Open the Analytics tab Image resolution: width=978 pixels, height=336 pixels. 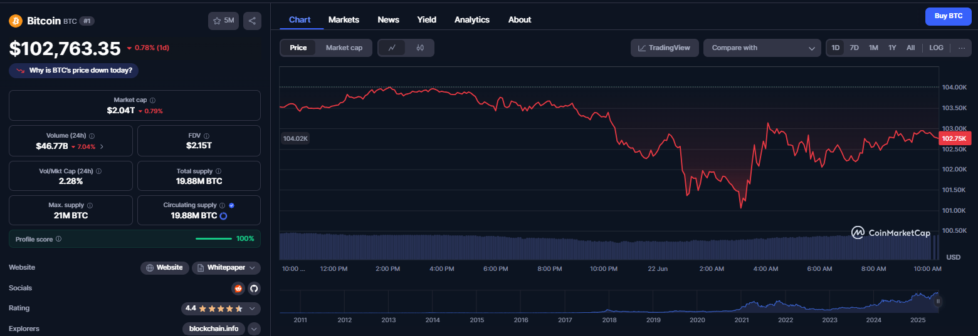point(472,20)
